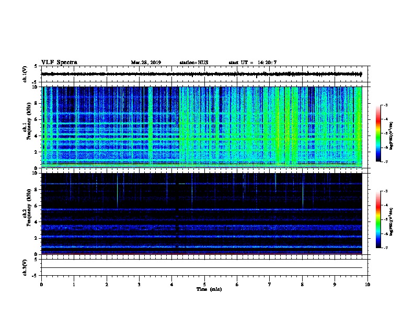
Task: Click the ch.1 voltage waveform trace panel
Action: point(205,74)
